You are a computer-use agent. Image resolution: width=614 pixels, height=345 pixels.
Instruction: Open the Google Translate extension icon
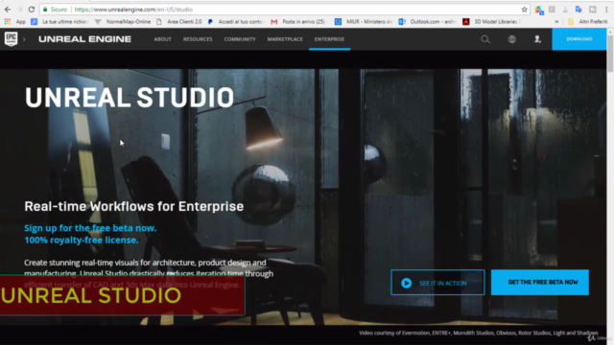tap(579, 10)
